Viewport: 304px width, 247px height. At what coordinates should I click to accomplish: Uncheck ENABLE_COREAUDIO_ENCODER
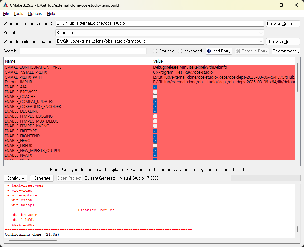click(155, 107)
